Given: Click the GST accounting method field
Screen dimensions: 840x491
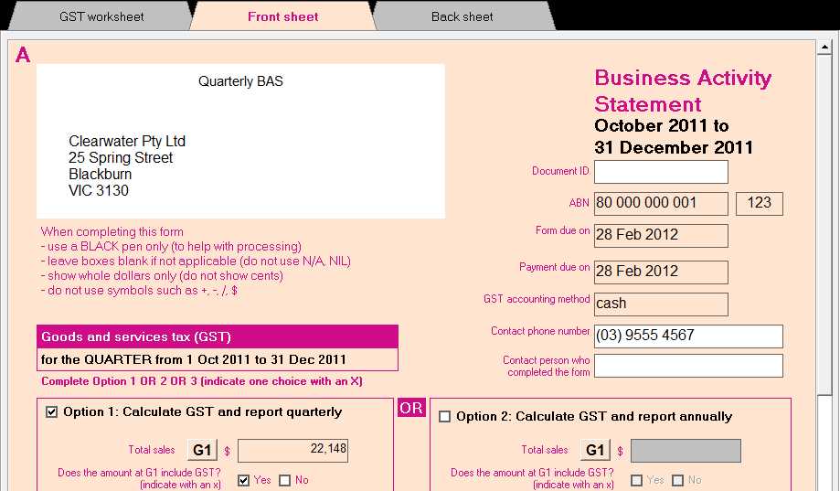Looking at the screenshot, I should coord(661,304).
